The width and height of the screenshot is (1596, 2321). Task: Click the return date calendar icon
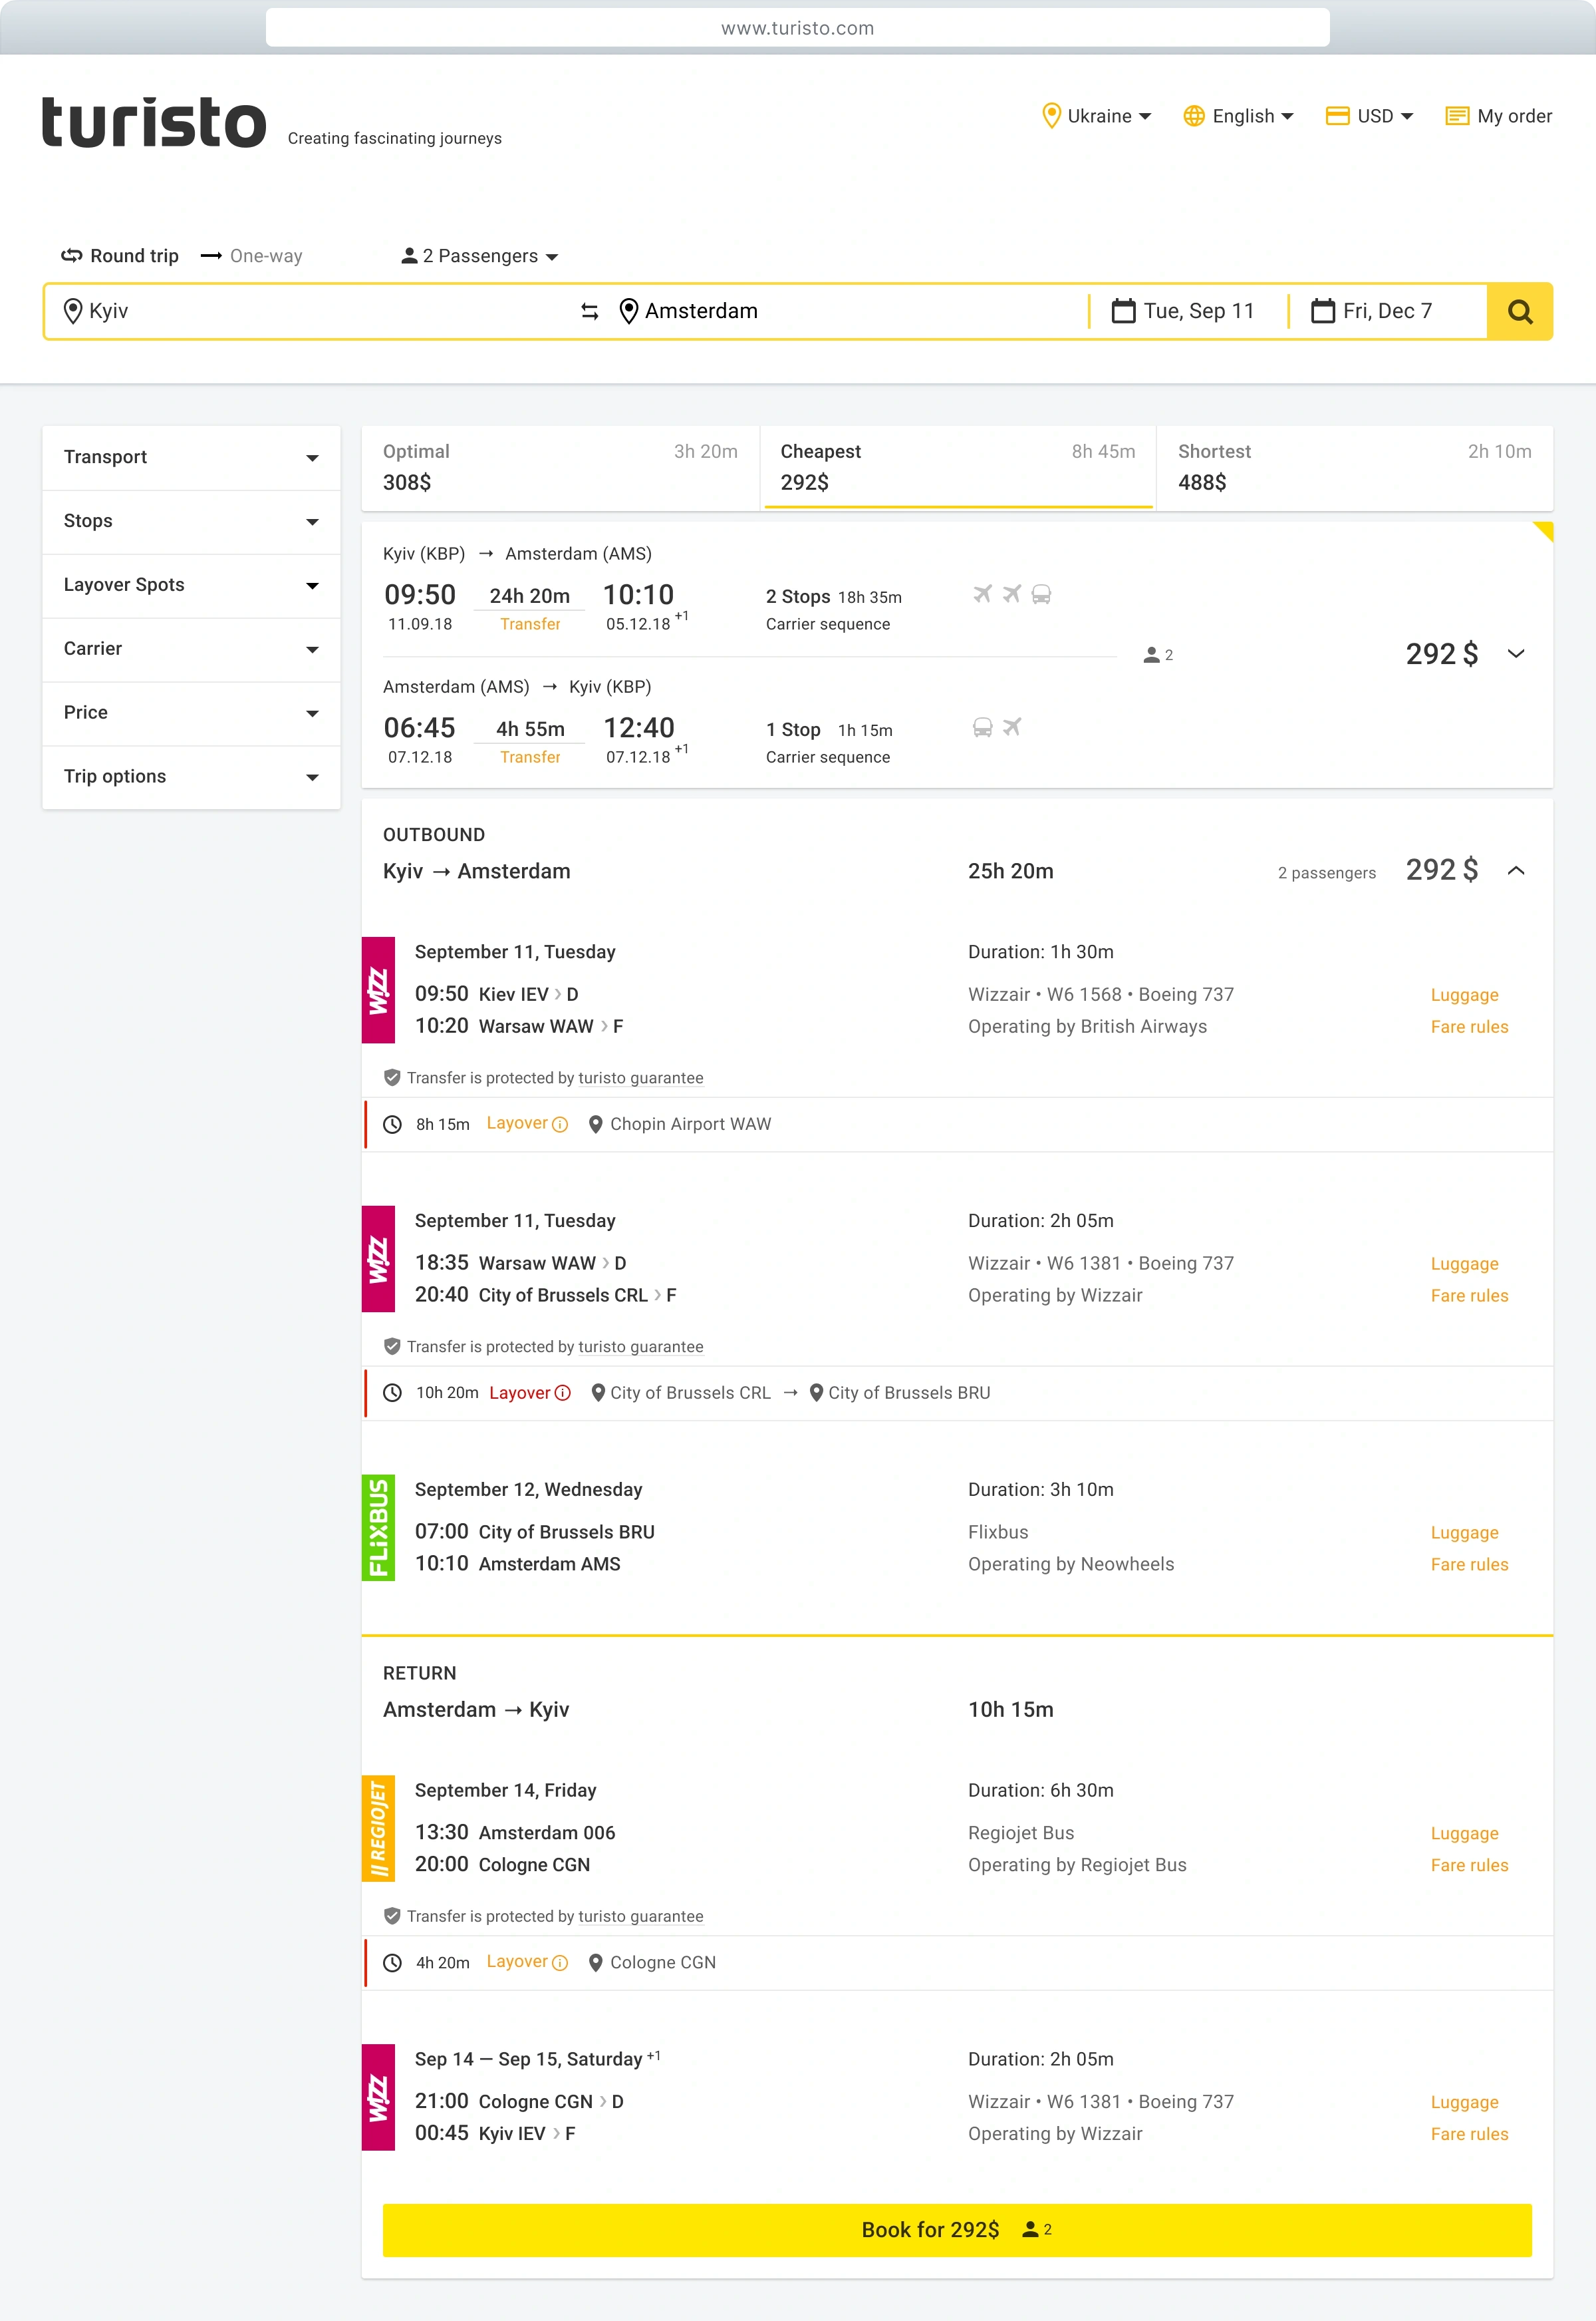coord(1322,311)
